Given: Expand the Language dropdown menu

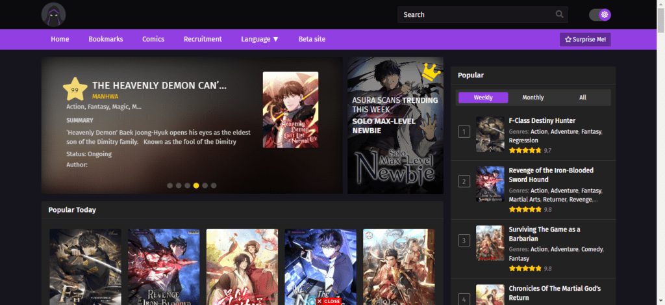Looking at the screenshot, I should click(x=260, y=39).
